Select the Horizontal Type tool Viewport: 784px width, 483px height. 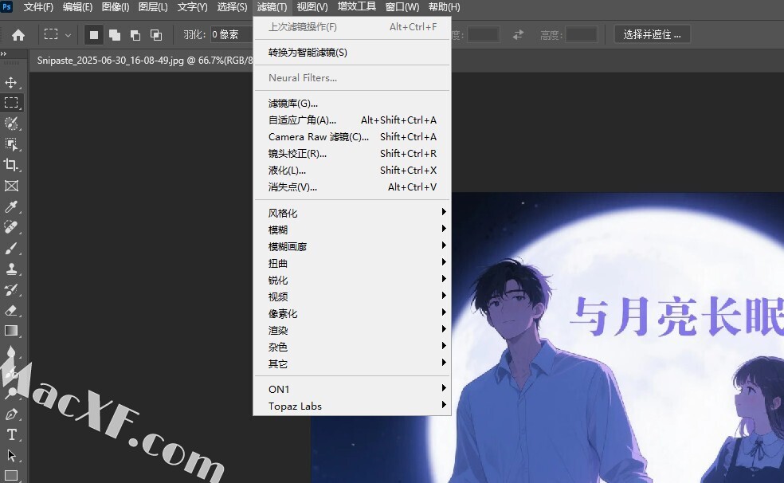click(11, 435)
